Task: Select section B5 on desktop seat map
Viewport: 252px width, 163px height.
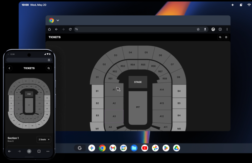Action: tap(179, 103)
